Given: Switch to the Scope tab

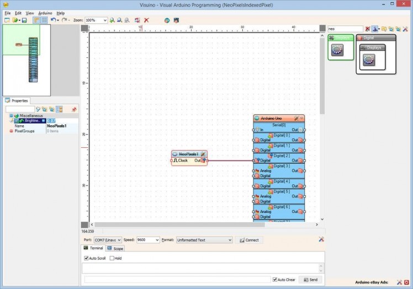Looking at the screenshot, I should (116, 249).
